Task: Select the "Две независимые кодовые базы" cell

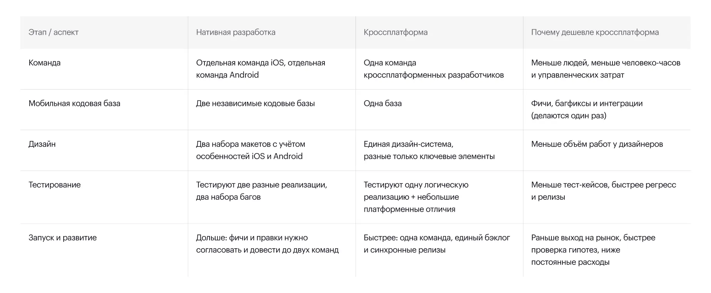Action: [255, 104]
